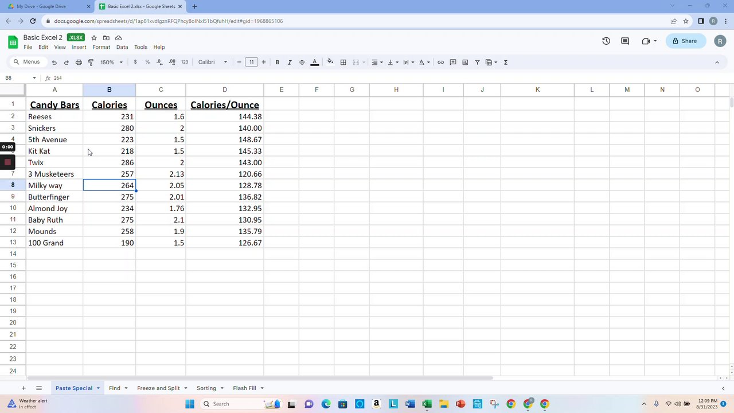Viewport: 734px width, 413px height.
Task: Insert a link from the toolbar
Action: tap(440, 62)
